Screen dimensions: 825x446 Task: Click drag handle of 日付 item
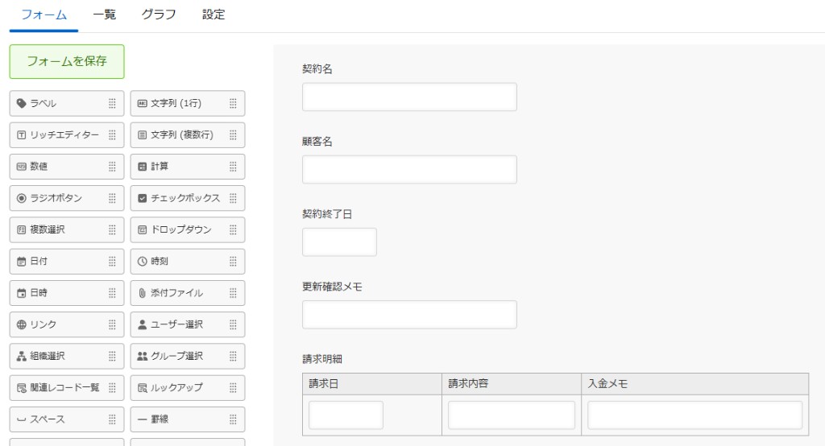(x=112, y=262)
